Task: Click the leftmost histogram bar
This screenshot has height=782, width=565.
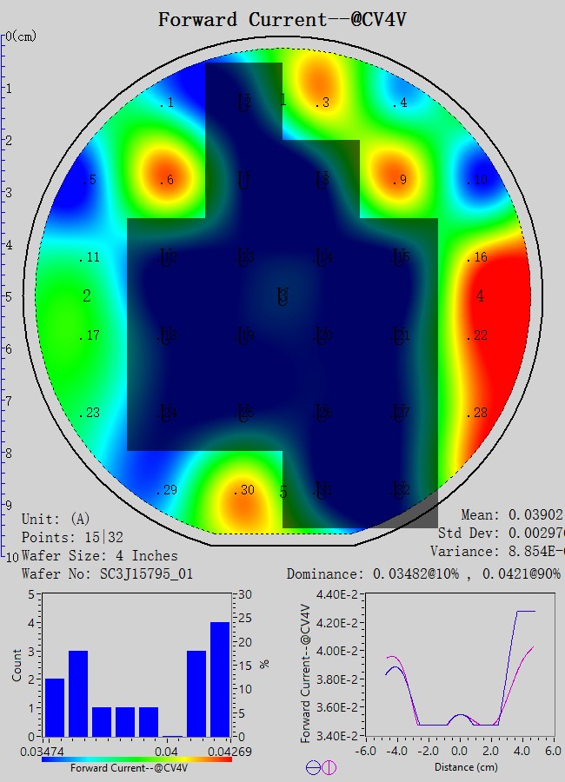Action: coord(55,707)
